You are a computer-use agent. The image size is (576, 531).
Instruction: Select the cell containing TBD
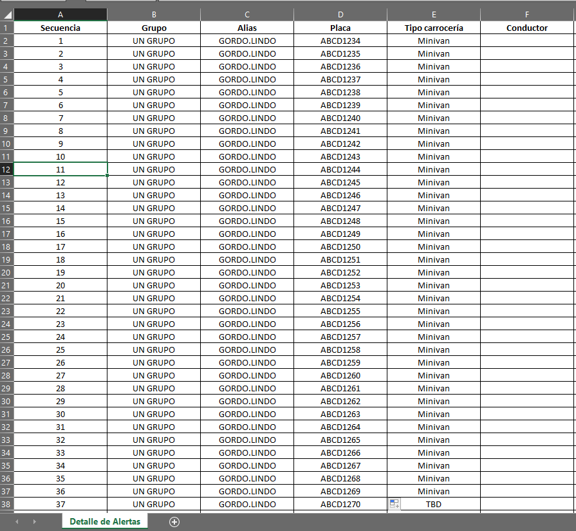(x=434, y=504)
